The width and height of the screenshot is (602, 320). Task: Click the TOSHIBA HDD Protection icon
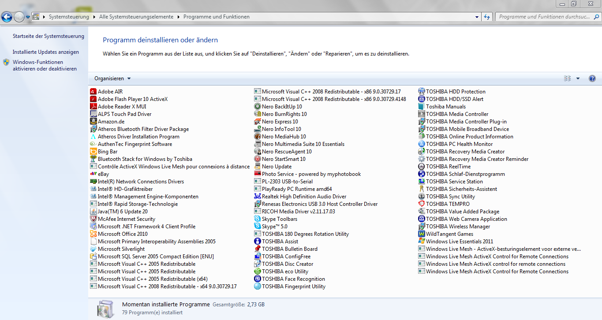tap(422, 92)
